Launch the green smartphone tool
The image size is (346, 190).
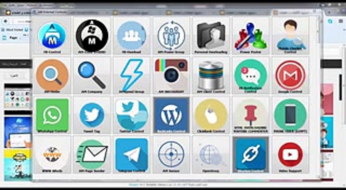(290, 115)
